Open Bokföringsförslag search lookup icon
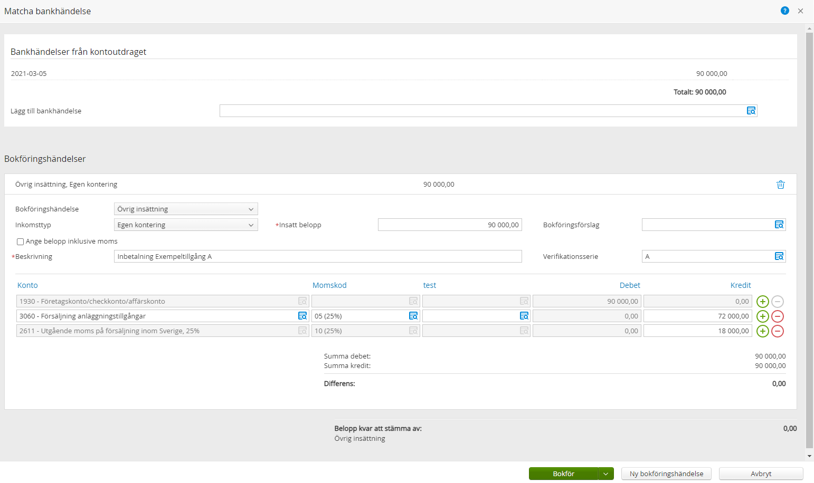 pos(779,225)
